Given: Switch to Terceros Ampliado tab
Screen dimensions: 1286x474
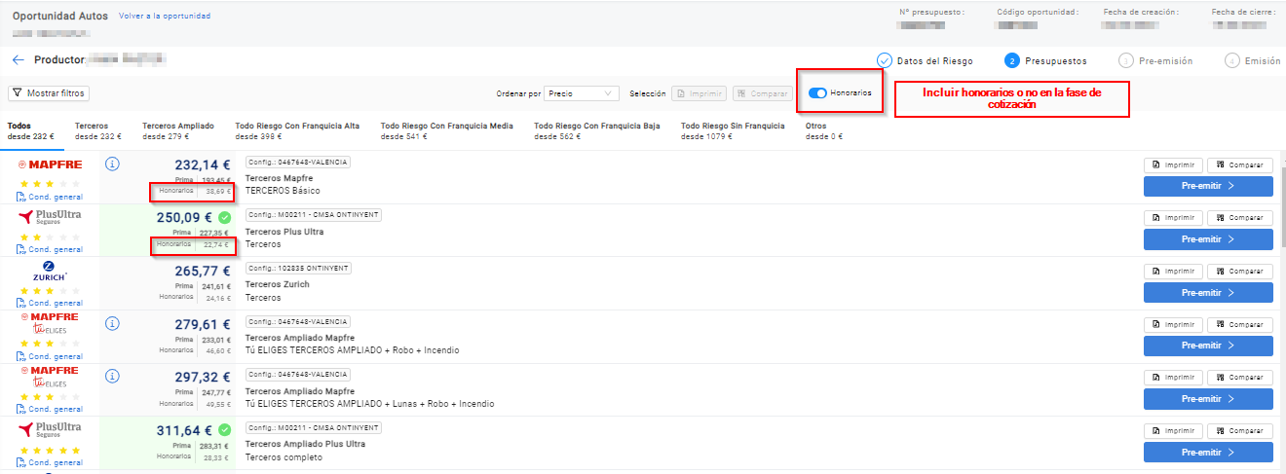Looking at the screenshot, I should coord(178,131).
